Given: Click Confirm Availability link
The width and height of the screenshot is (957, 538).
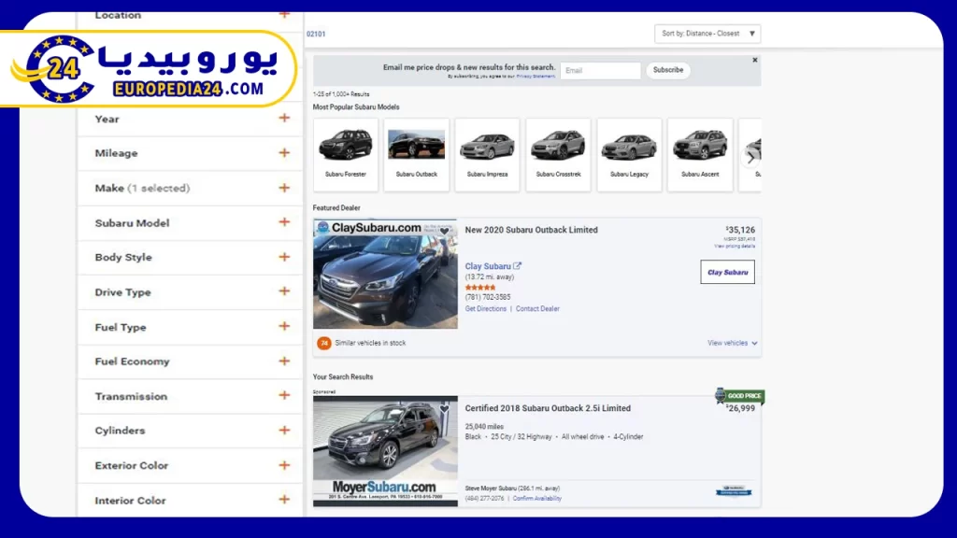Looking at the screenshot, I should tap(537, 499).
